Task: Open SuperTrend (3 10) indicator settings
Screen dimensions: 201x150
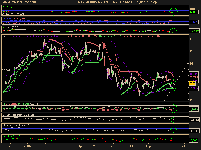Action: 110,36
